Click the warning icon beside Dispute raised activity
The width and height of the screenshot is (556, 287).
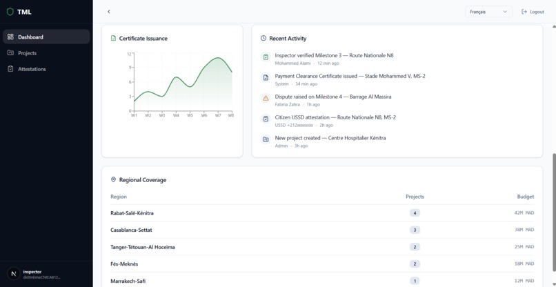click(x=266, y=98)
